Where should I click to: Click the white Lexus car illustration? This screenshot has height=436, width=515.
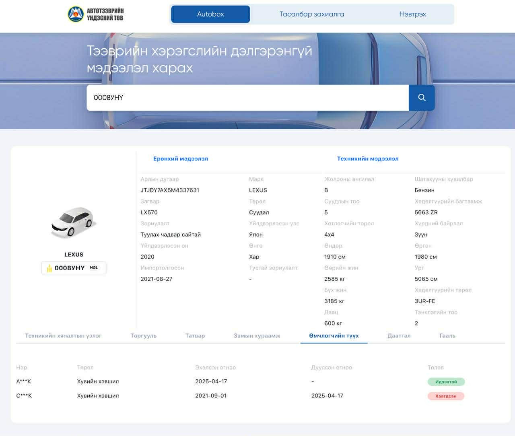(x=74, y=222)
